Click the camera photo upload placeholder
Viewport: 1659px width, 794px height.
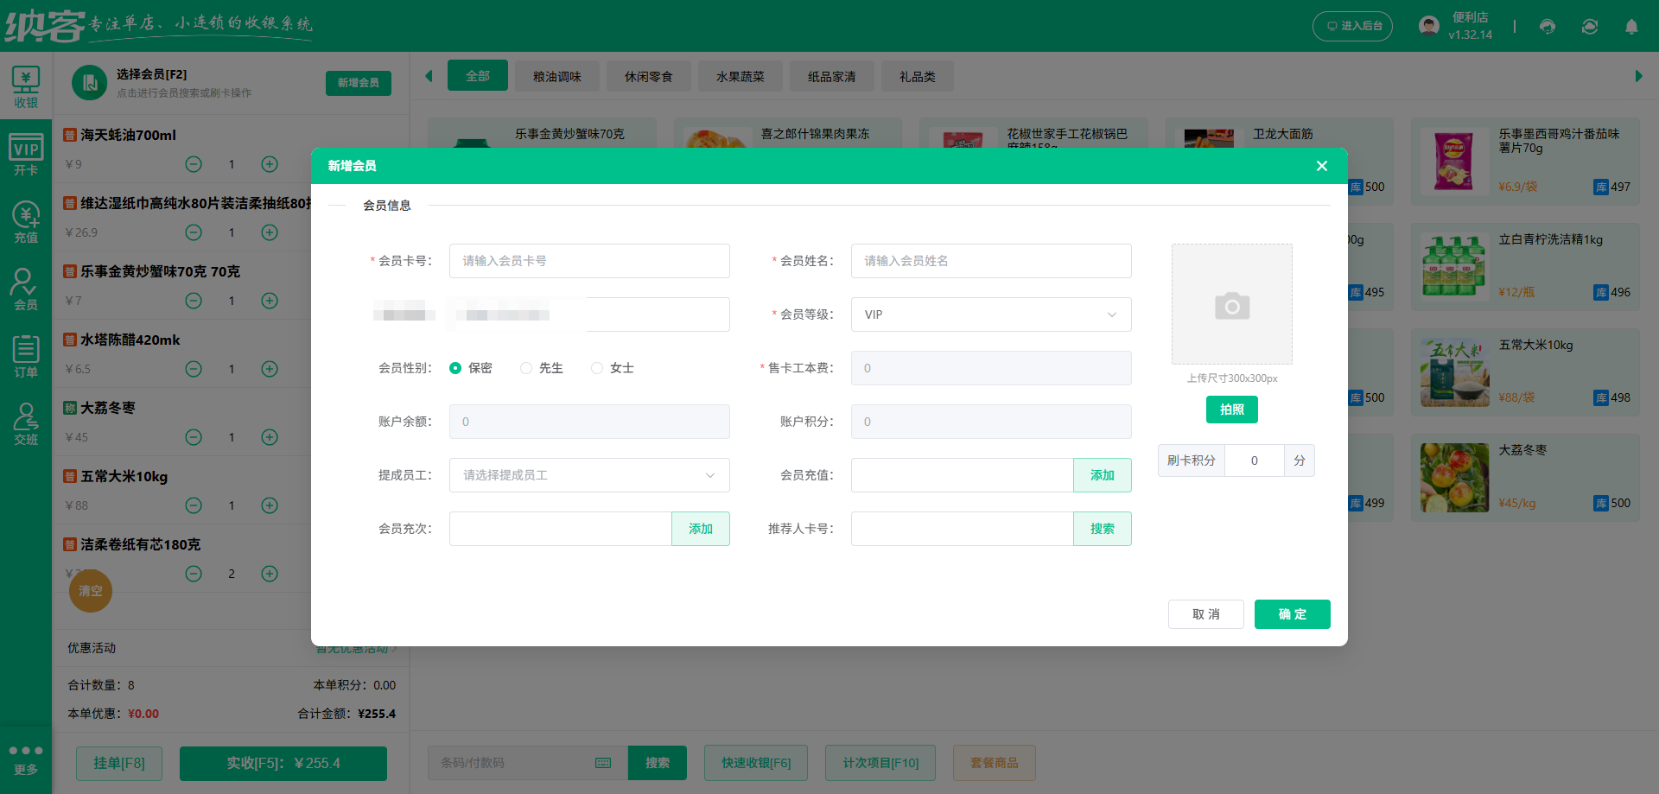pyautogui.click(x=1231, y=304)
